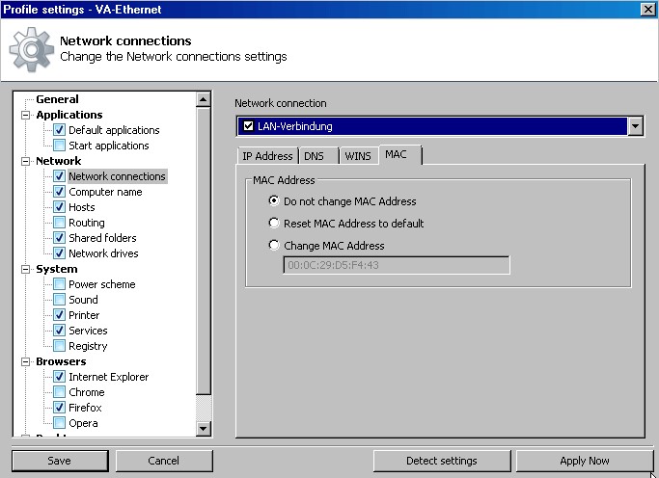Click the tree scrollbar down arrow
The width and height of the screenshot is (659, 478).
204,429
